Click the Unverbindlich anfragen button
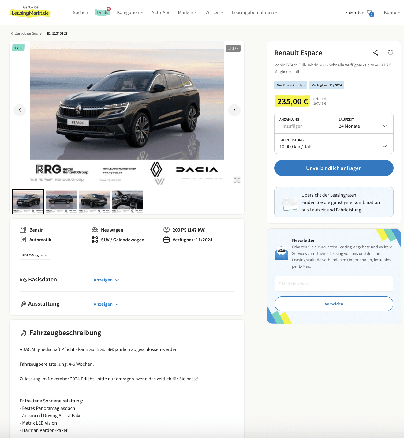Viewport: 404px width, 438px height. pos(334,168)
